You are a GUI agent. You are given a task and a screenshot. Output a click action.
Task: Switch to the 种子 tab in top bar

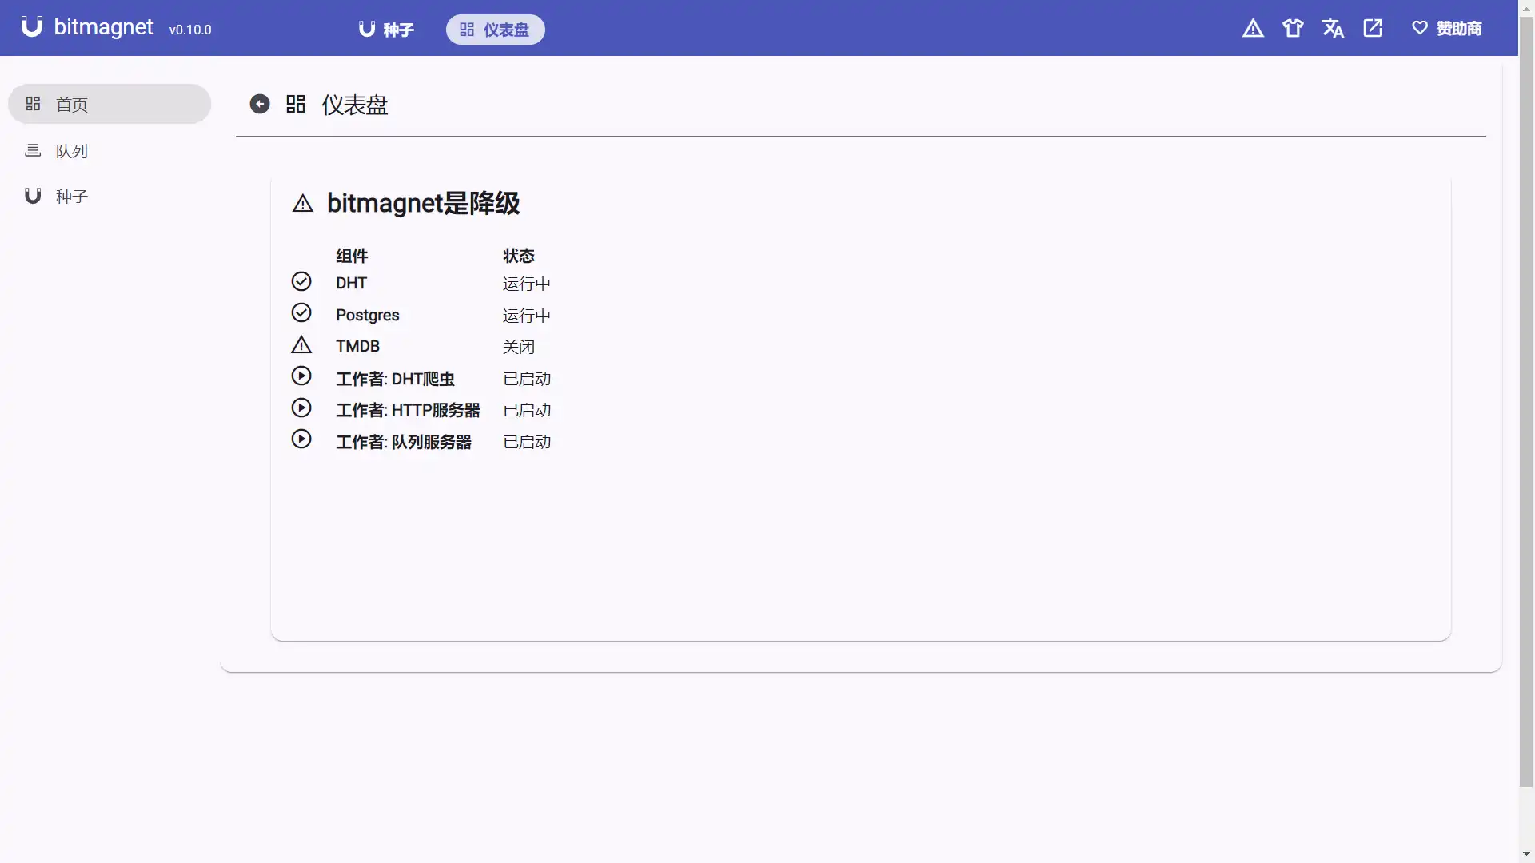click(x=386, y=30)
